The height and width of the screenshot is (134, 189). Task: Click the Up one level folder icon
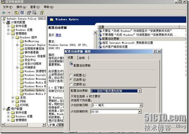17,13
